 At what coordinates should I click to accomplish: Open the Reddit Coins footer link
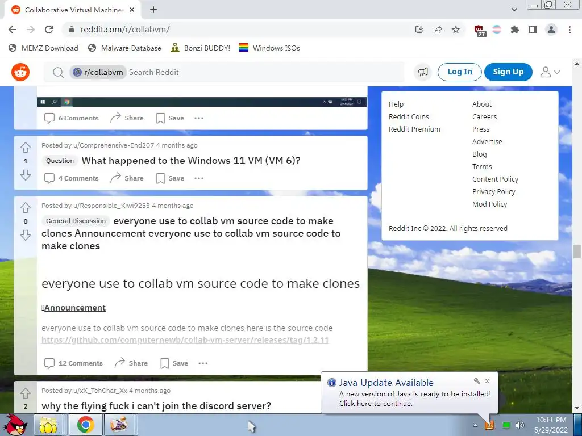click(x=409, y=117)
